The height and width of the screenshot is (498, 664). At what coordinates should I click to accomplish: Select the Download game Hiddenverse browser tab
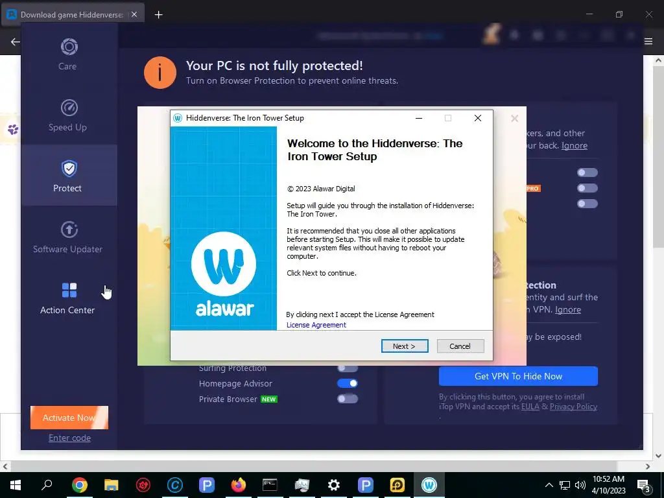point(73,14)
